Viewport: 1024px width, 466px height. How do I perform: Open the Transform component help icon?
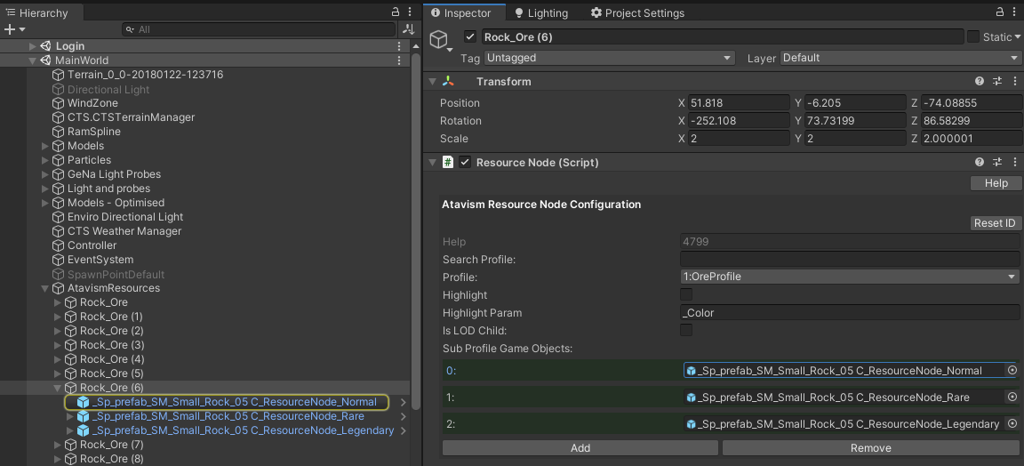point(980,81)
